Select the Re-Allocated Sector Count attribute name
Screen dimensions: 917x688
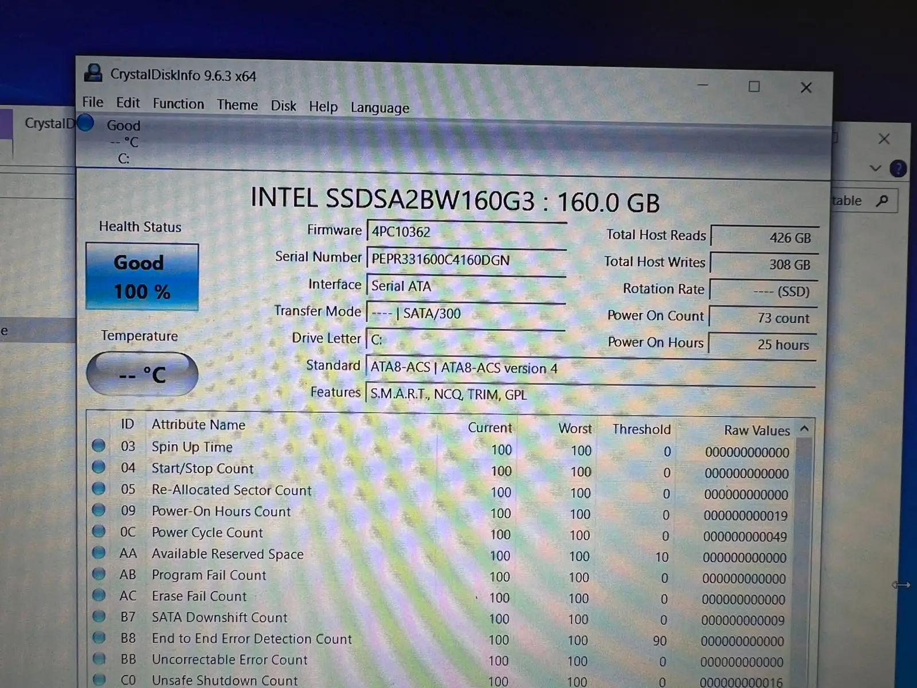pyautogui.click(x=232, y=490)
